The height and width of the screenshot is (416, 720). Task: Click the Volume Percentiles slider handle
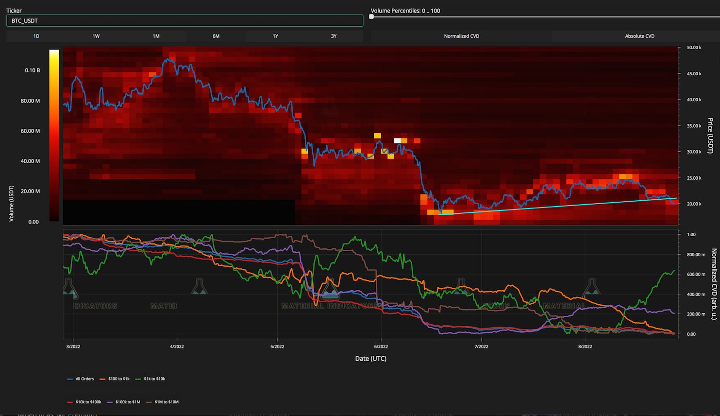[371, 17]
